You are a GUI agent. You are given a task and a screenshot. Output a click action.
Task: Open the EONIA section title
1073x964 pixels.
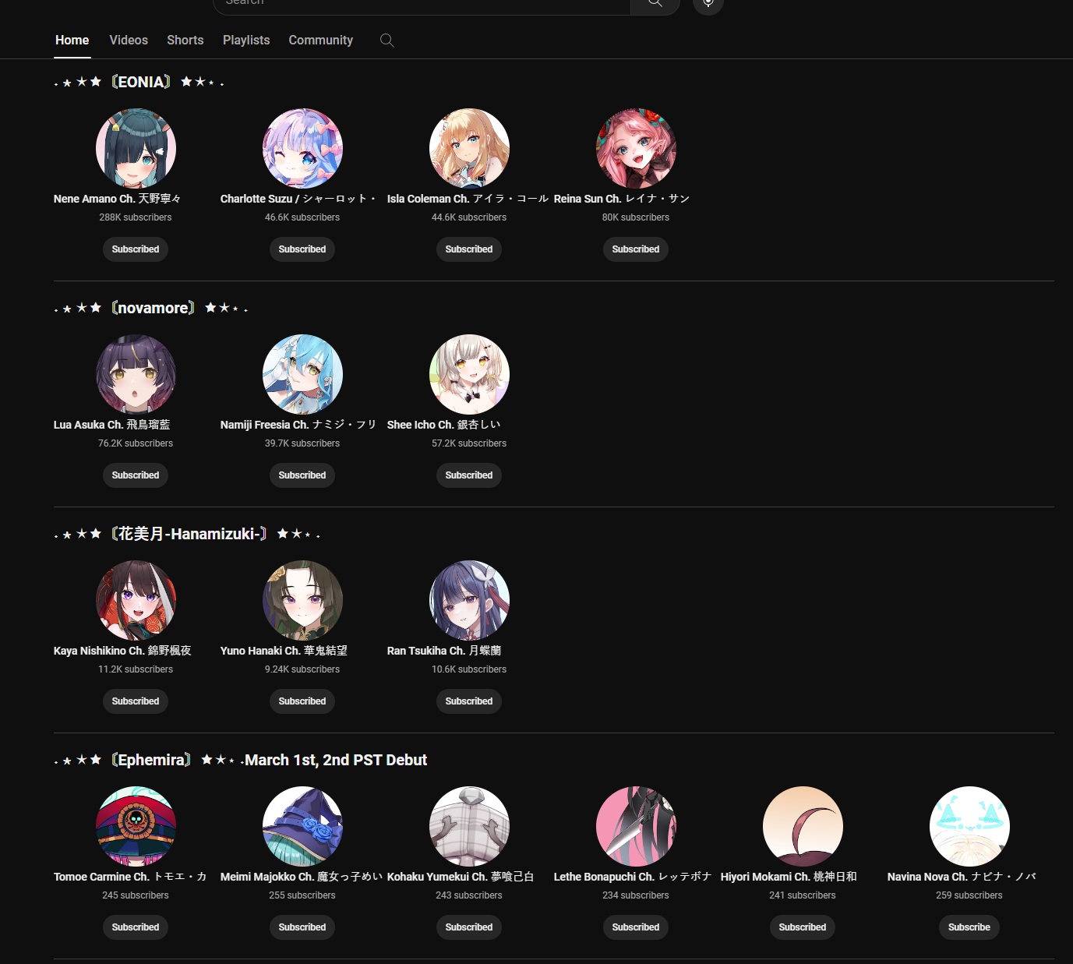point(139,82)
